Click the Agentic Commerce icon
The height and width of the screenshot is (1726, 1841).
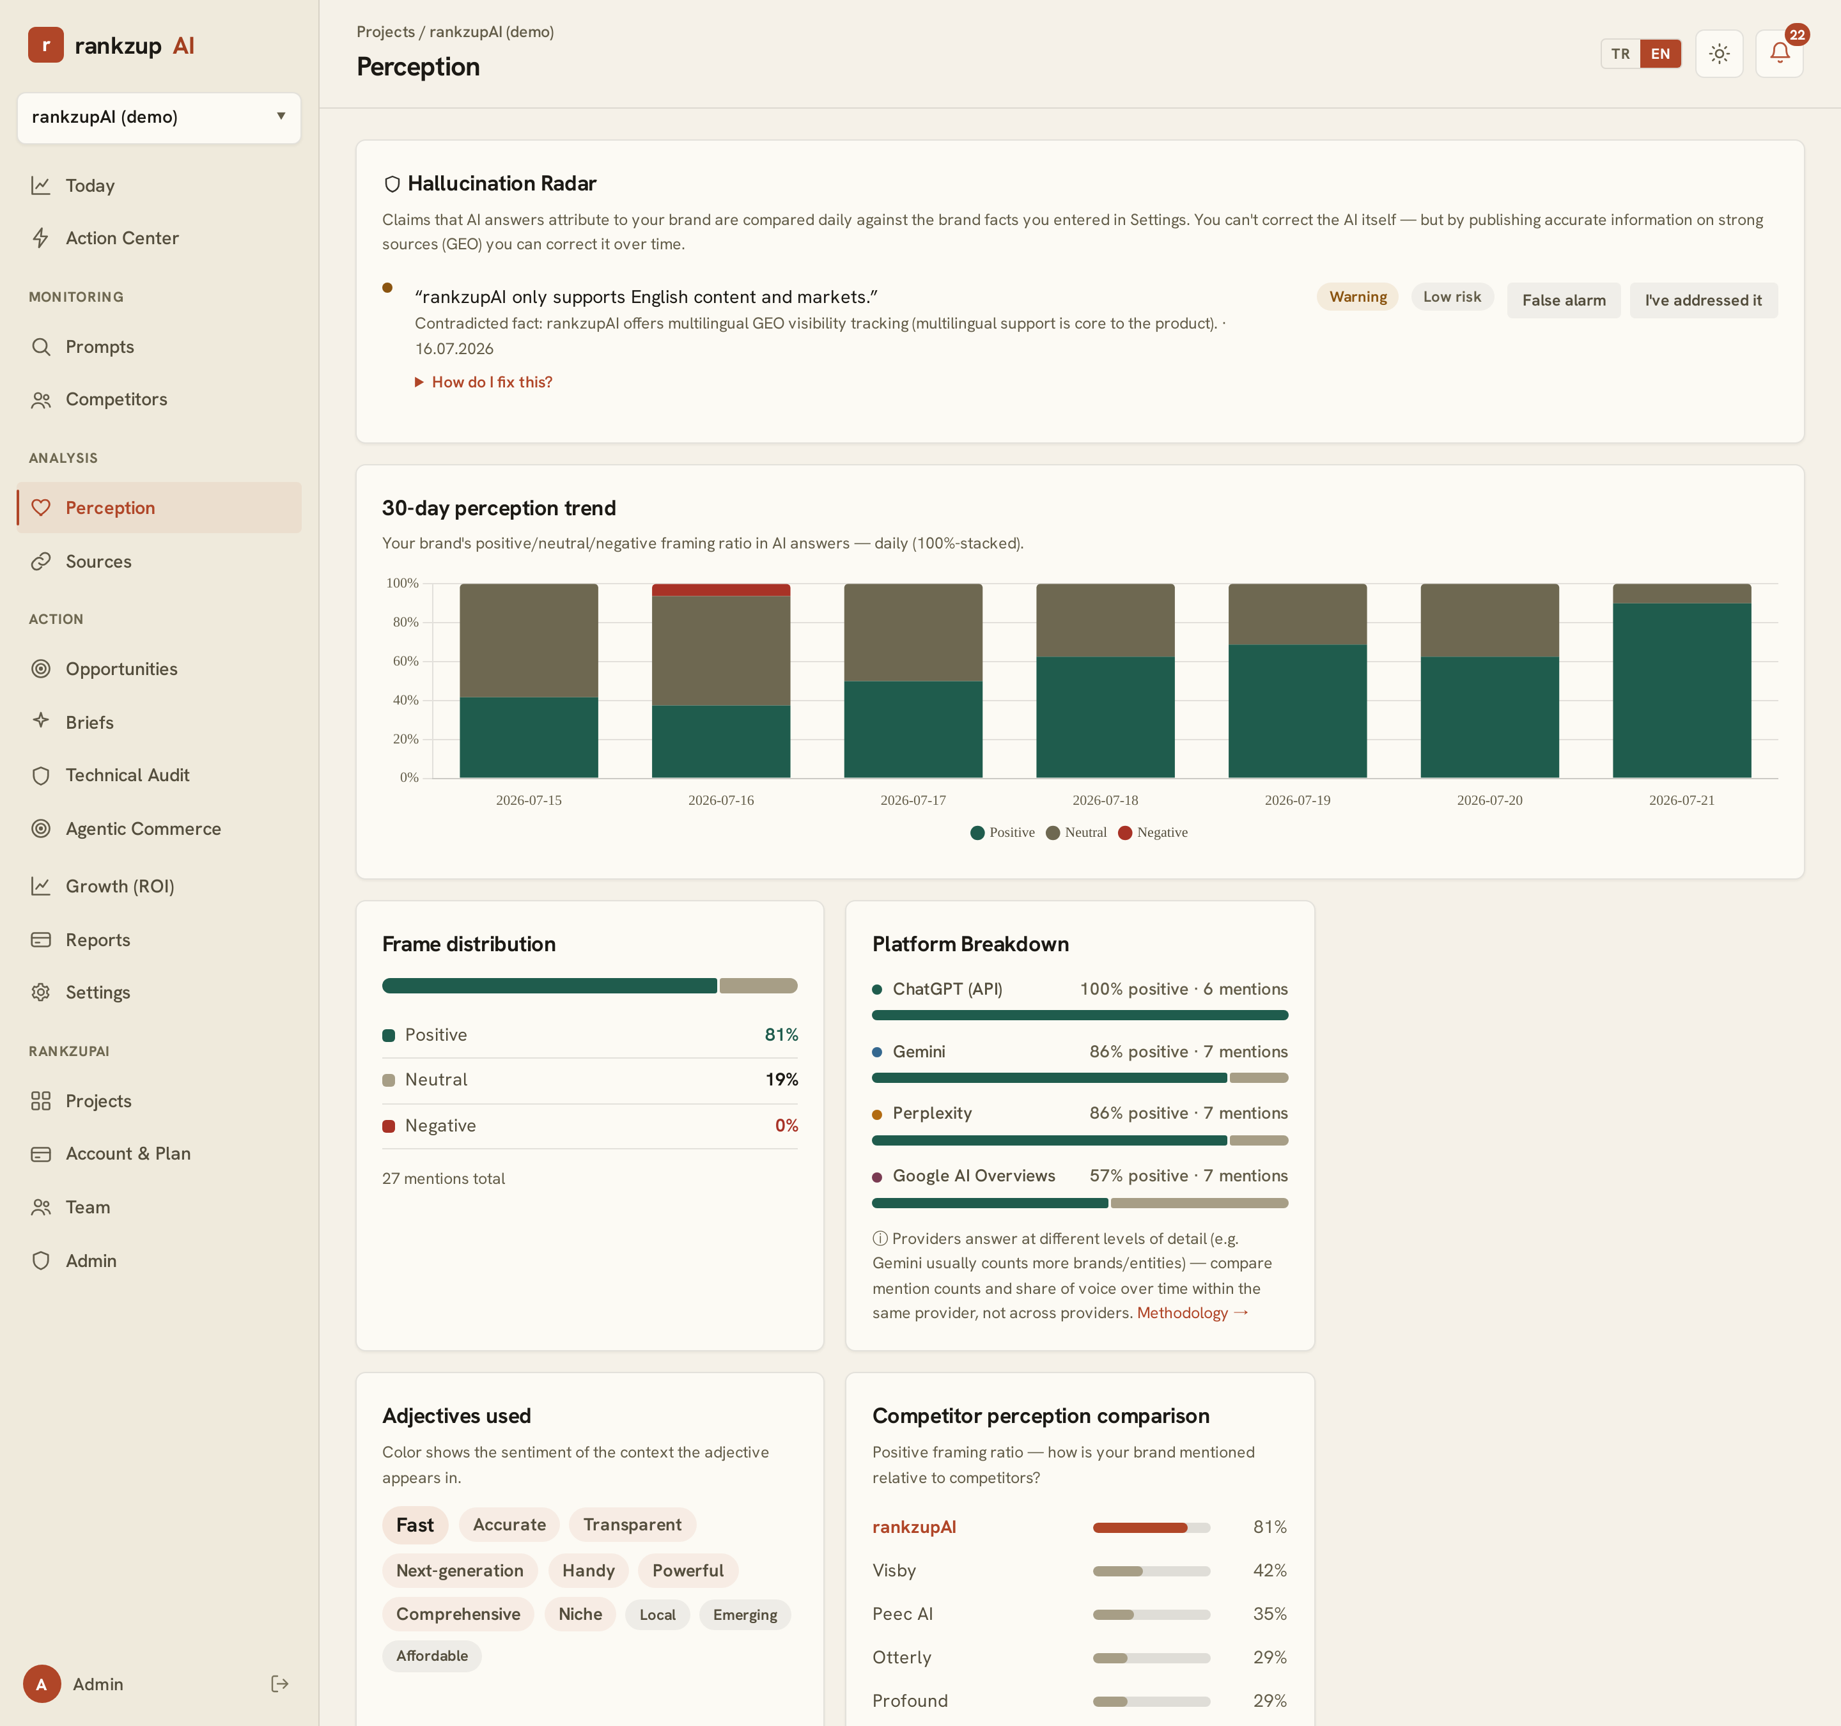(41, 828)
